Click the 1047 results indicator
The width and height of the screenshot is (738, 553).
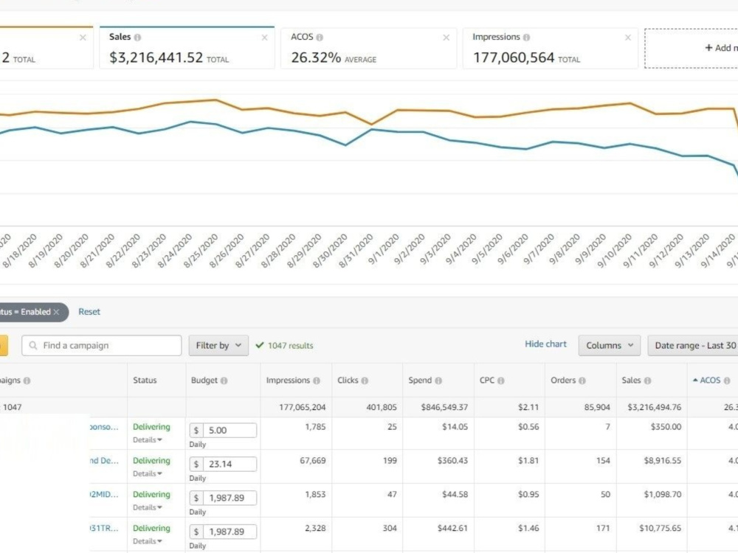284,346
